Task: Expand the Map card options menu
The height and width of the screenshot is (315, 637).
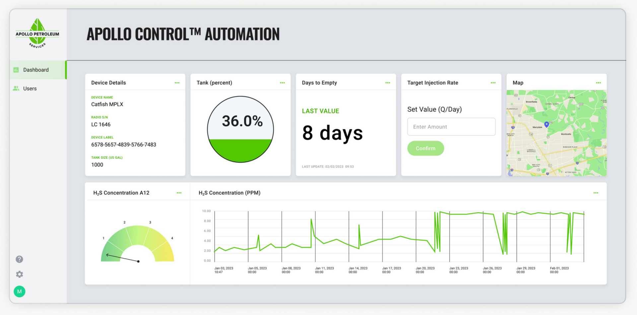Action: coord(598,82)
